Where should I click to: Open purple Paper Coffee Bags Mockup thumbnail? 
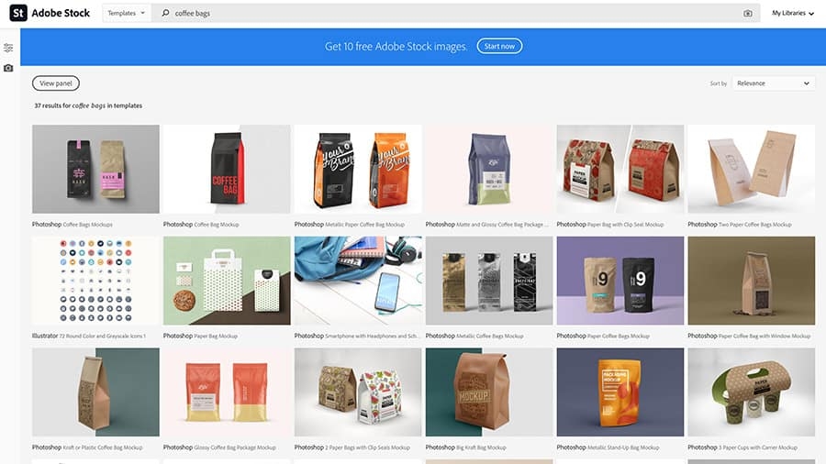620,281
